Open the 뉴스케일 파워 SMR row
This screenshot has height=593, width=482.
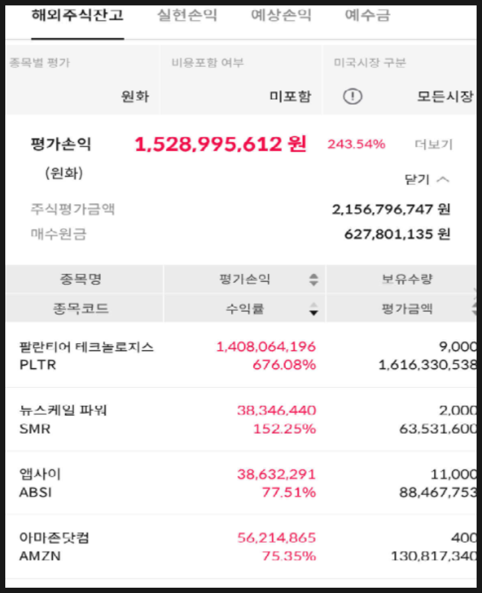click(x=241, y=419)
